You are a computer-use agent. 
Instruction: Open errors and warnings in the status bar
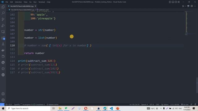[9, 105]
